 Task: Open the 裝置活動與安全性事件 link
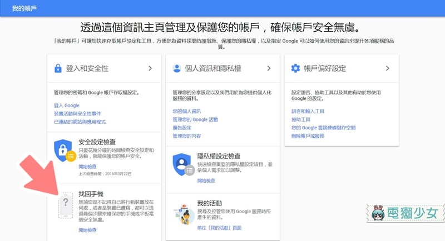click(x=77, y=114)
